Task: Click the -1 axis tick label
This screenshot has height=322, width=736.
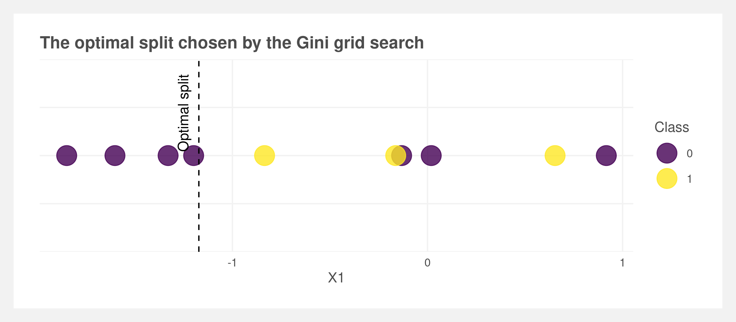Action: coord(232,263)
